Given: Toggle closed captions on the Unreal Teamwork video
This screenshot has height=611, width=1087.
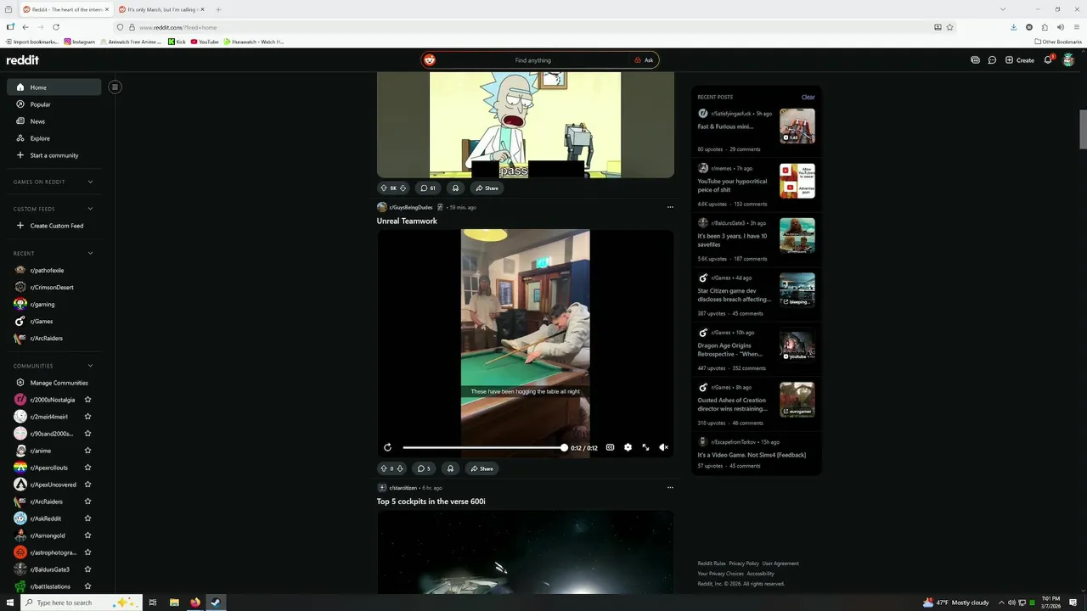Looking at the screenshot, I should [610, 447].
